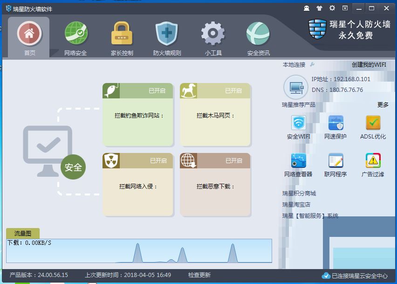Select the 流量图 tab
This screenshot has width=397, height=284.
pos(23,233)
